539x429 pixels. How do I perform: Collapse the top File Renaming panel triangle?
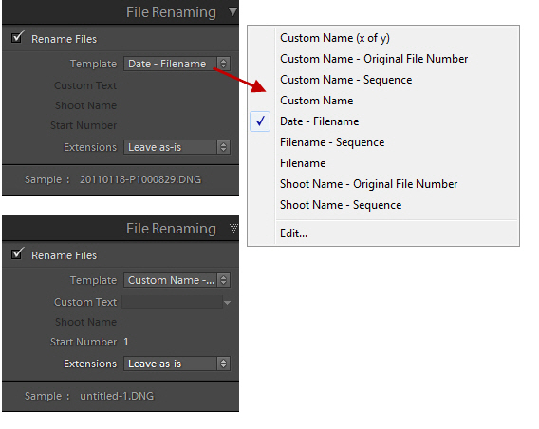(233, 11)
